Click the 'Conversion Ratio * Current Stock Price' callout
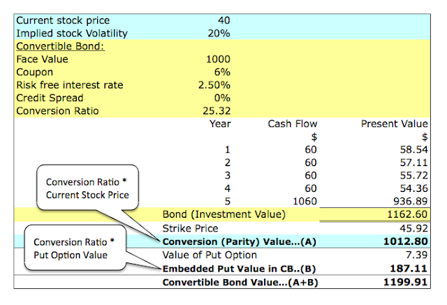Image resolution: width=447 pixels, height=305 pixels. (87, 188)
